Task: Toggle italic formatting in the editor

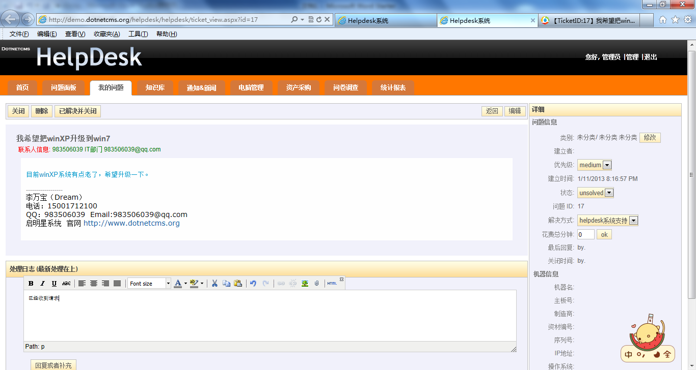Action: (x=43, y=284)
